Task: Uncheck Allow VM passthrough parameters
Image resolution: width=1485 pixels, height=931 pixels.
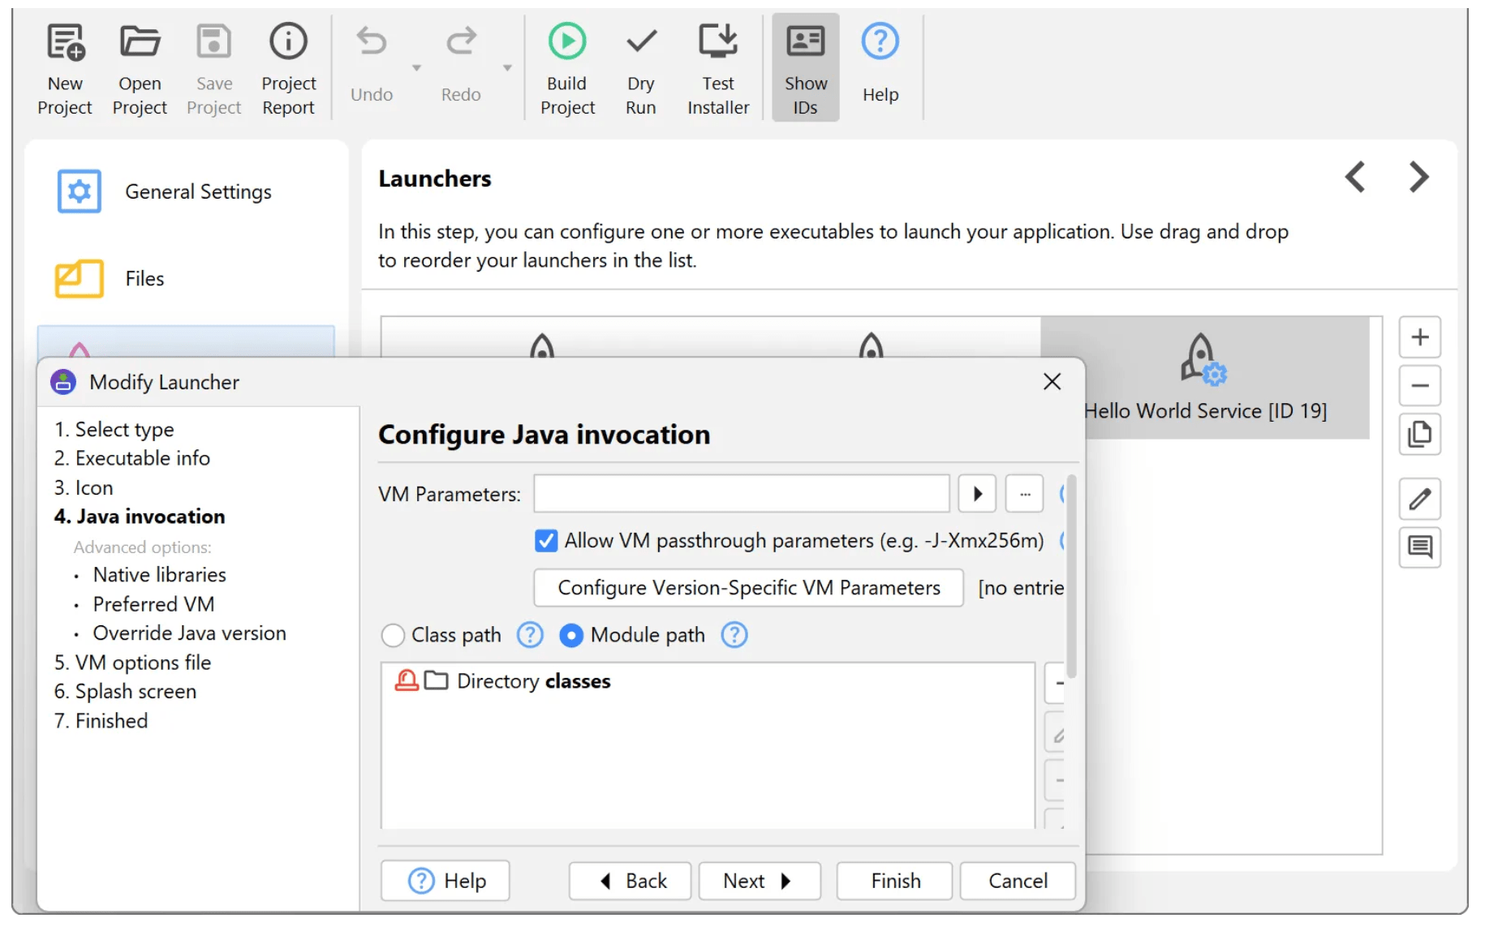Action: pos(546,541)
